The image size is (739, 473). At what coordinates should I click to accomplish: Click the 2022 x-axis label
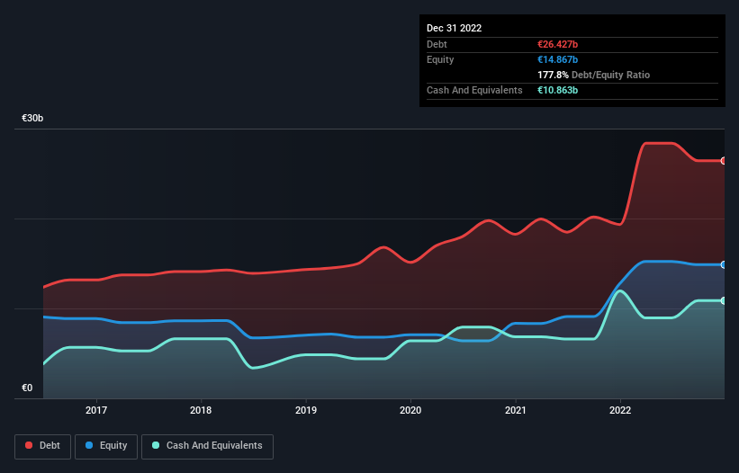620,410
